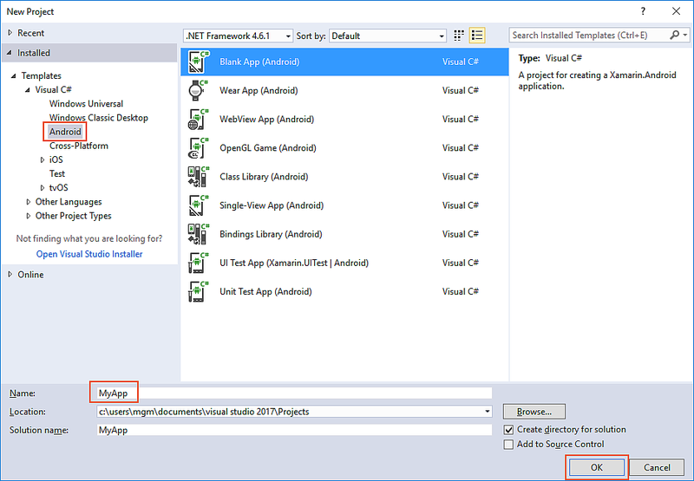Select Wear App (Android) template name
Screen dimensions: 694x481
coord(259,91)
